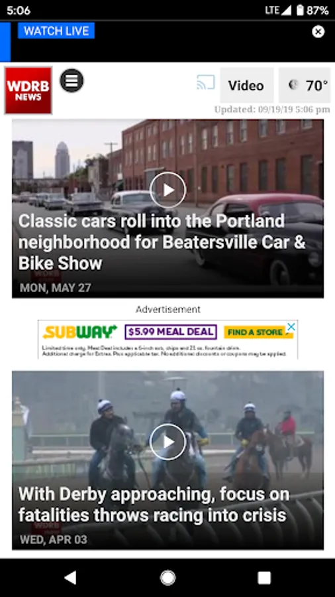Tap the Subway logo in advertisement
The height and width of the screenshot is (597, 335).
coord(79,332)
